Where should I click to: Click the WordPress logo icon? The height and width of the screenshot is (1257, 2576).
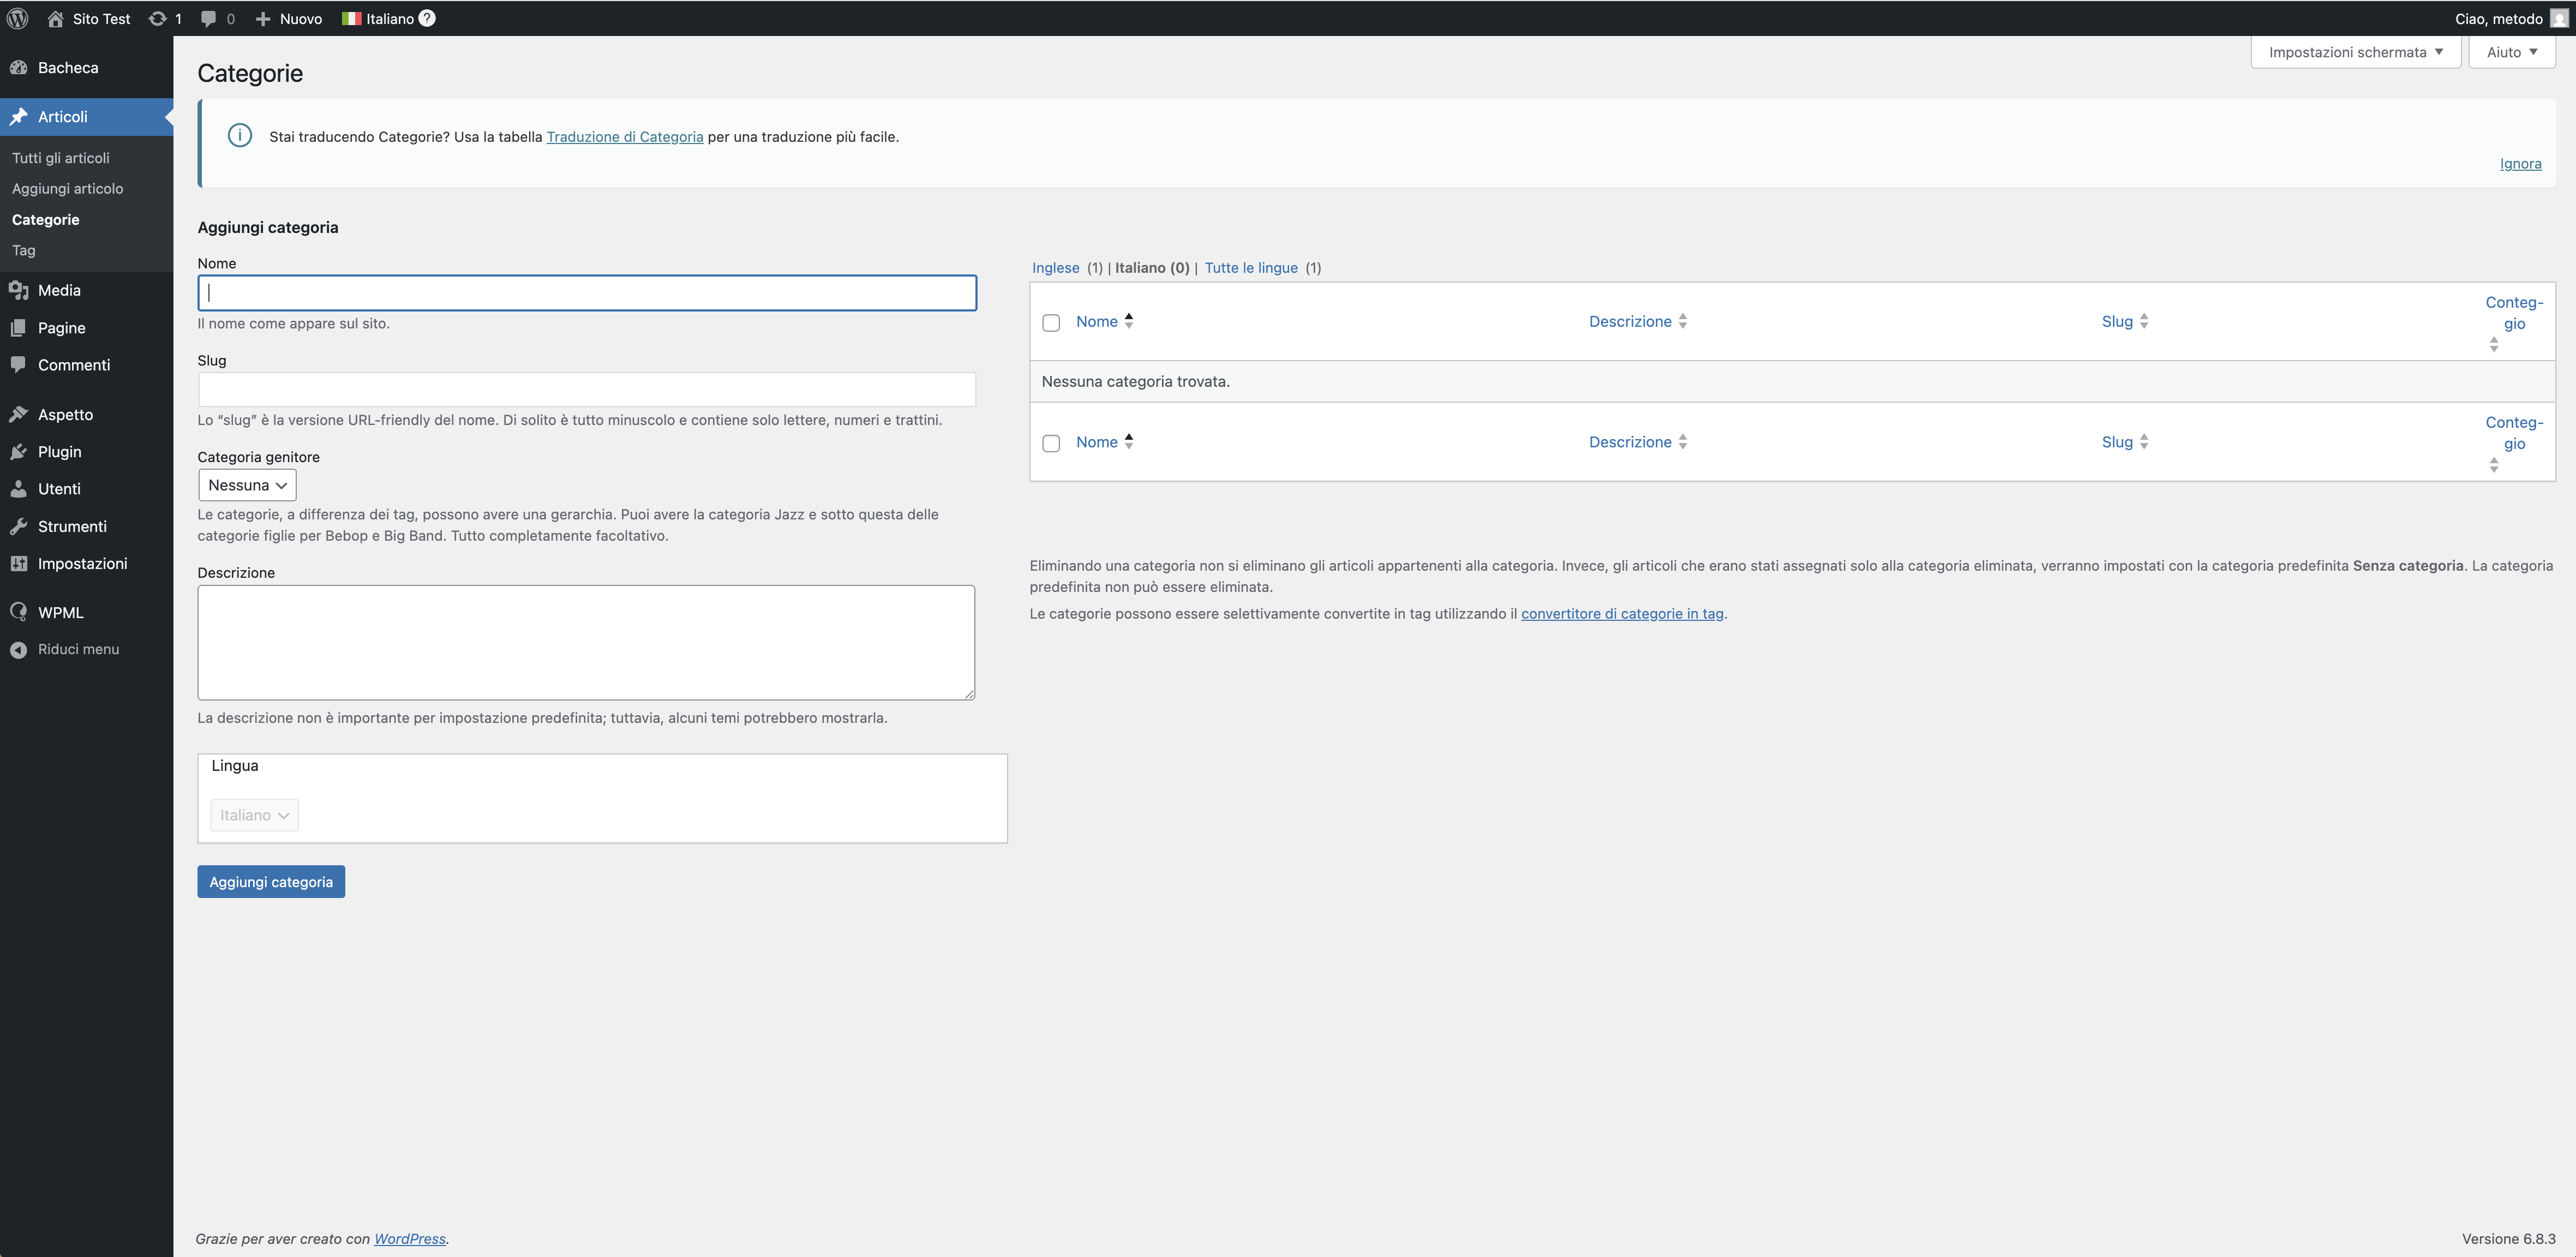pos(18,18)
